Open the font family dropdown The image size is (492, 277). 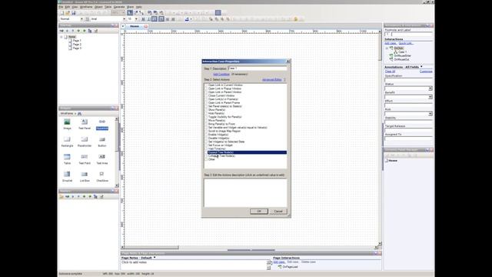124,19
